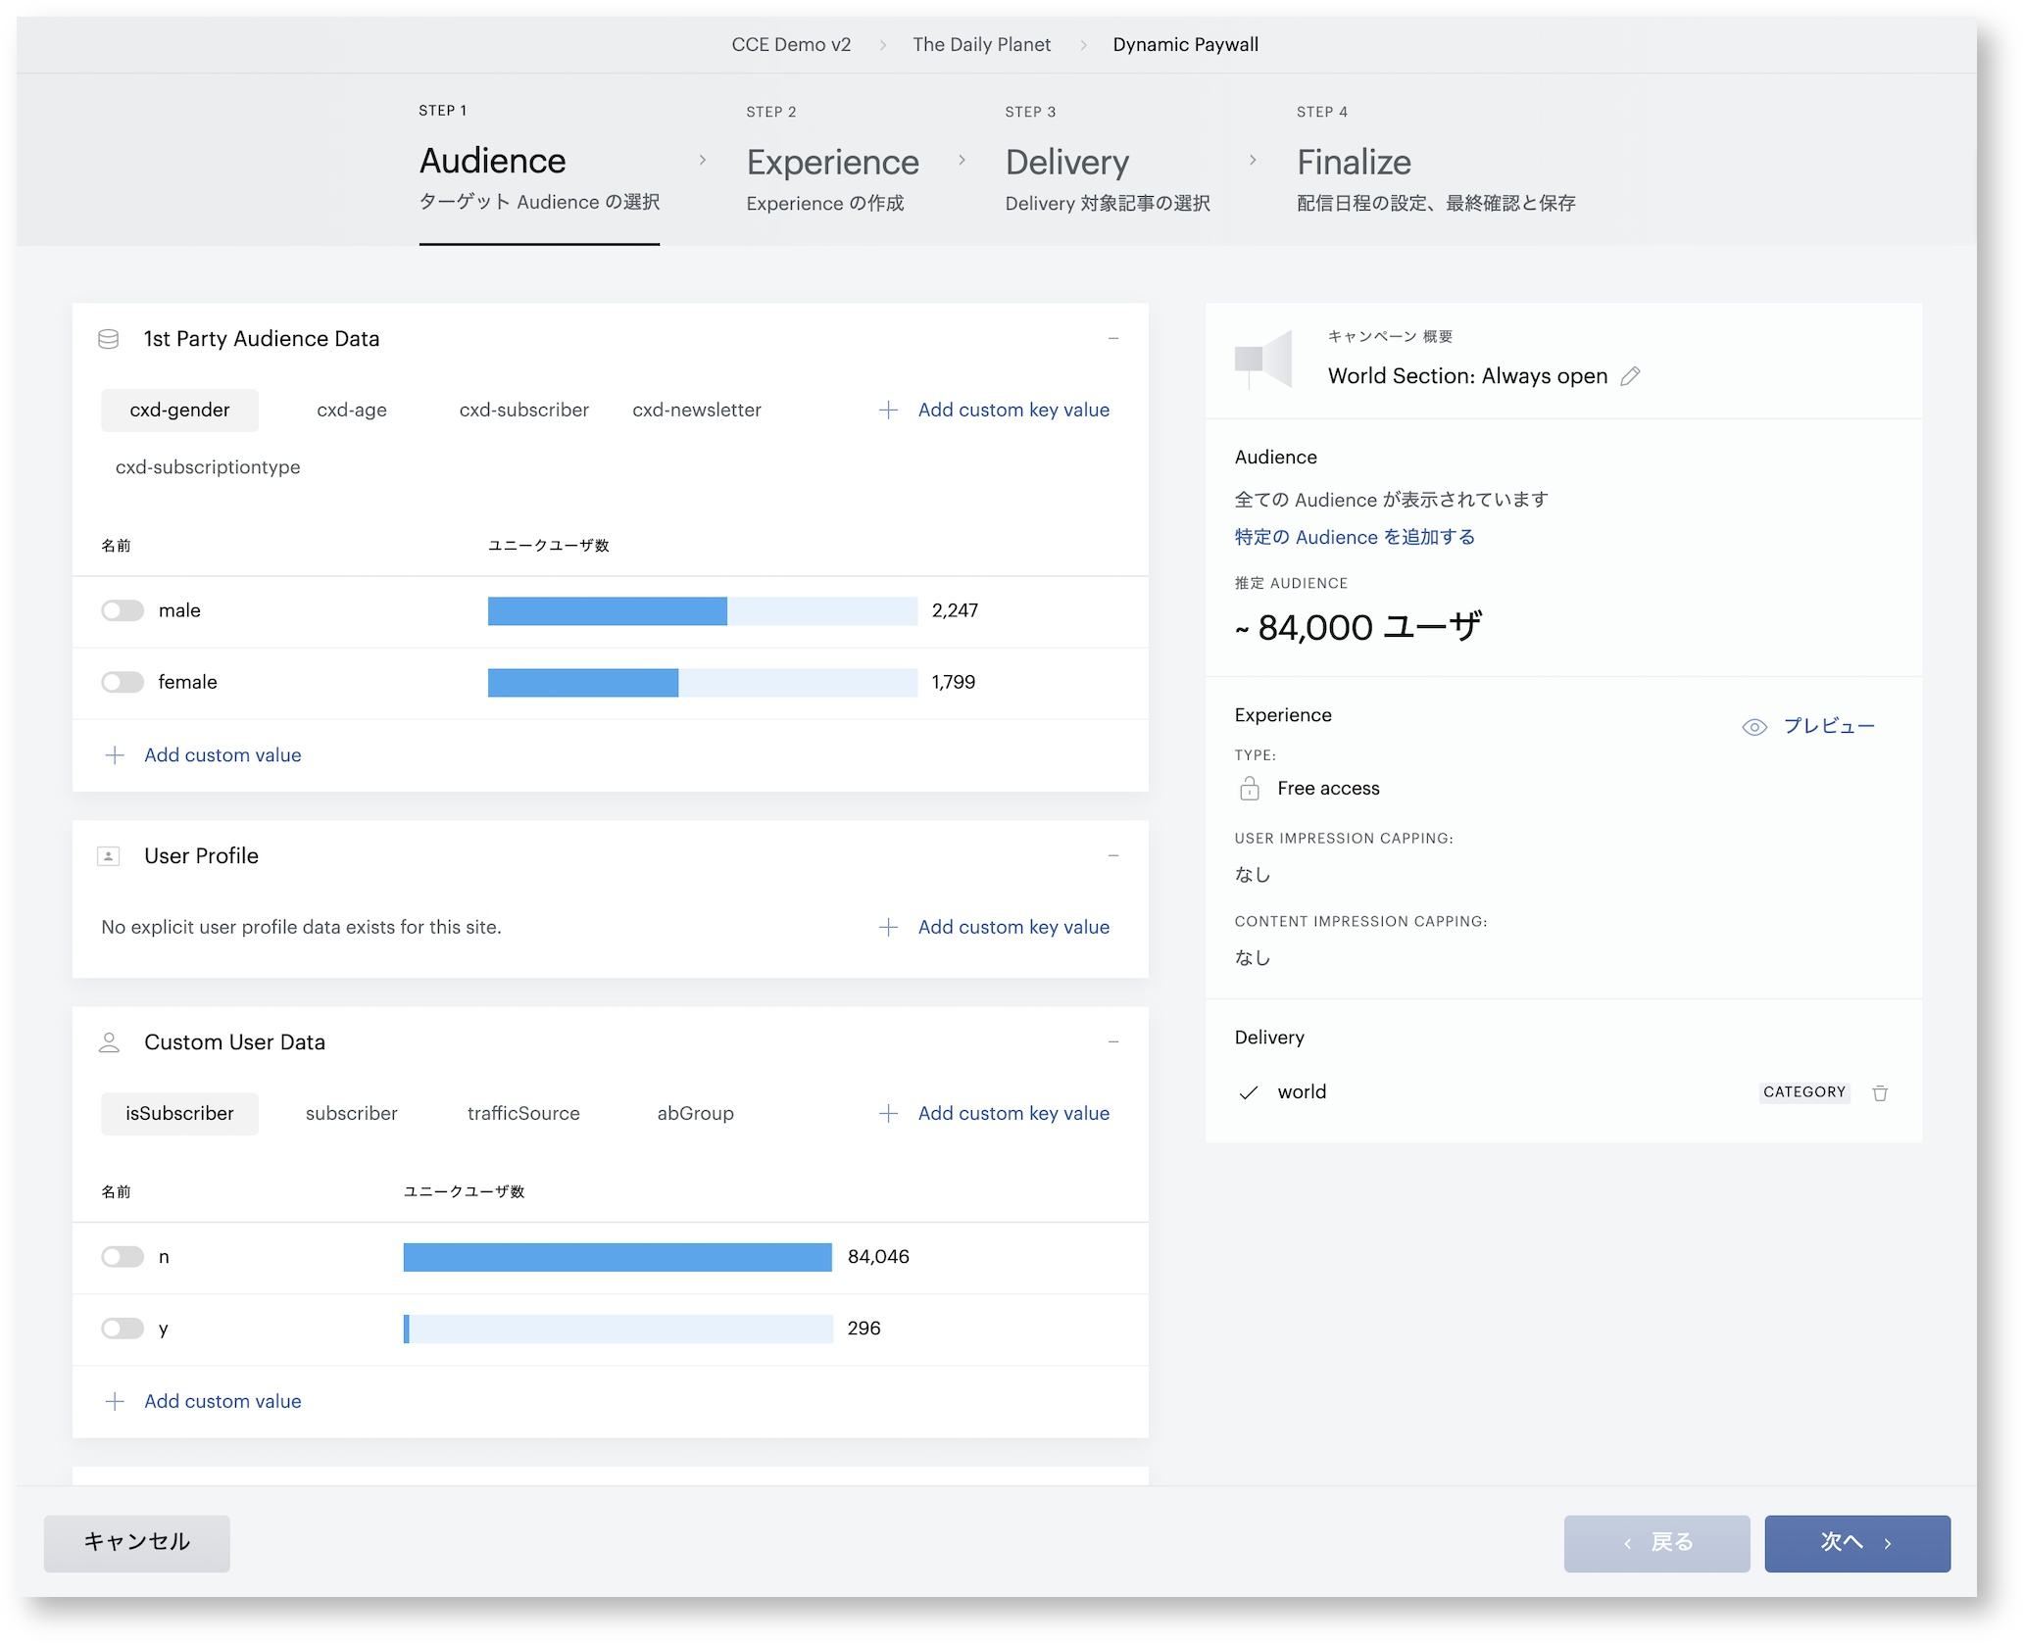Click the 次へ next button
This screenshot has width=2024, height=1644.
(1857, 1543)
